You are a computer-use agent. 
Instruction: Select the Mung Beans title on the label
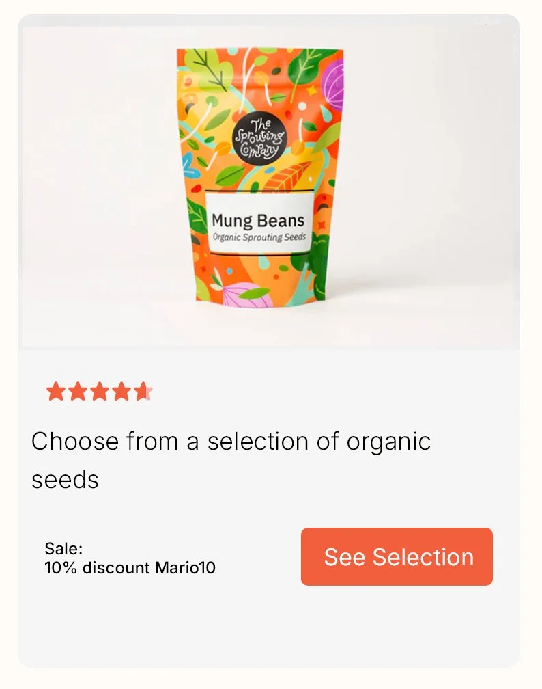click(258, 220)
